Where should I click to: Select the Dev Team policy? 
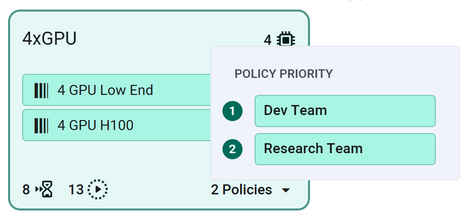345,111
